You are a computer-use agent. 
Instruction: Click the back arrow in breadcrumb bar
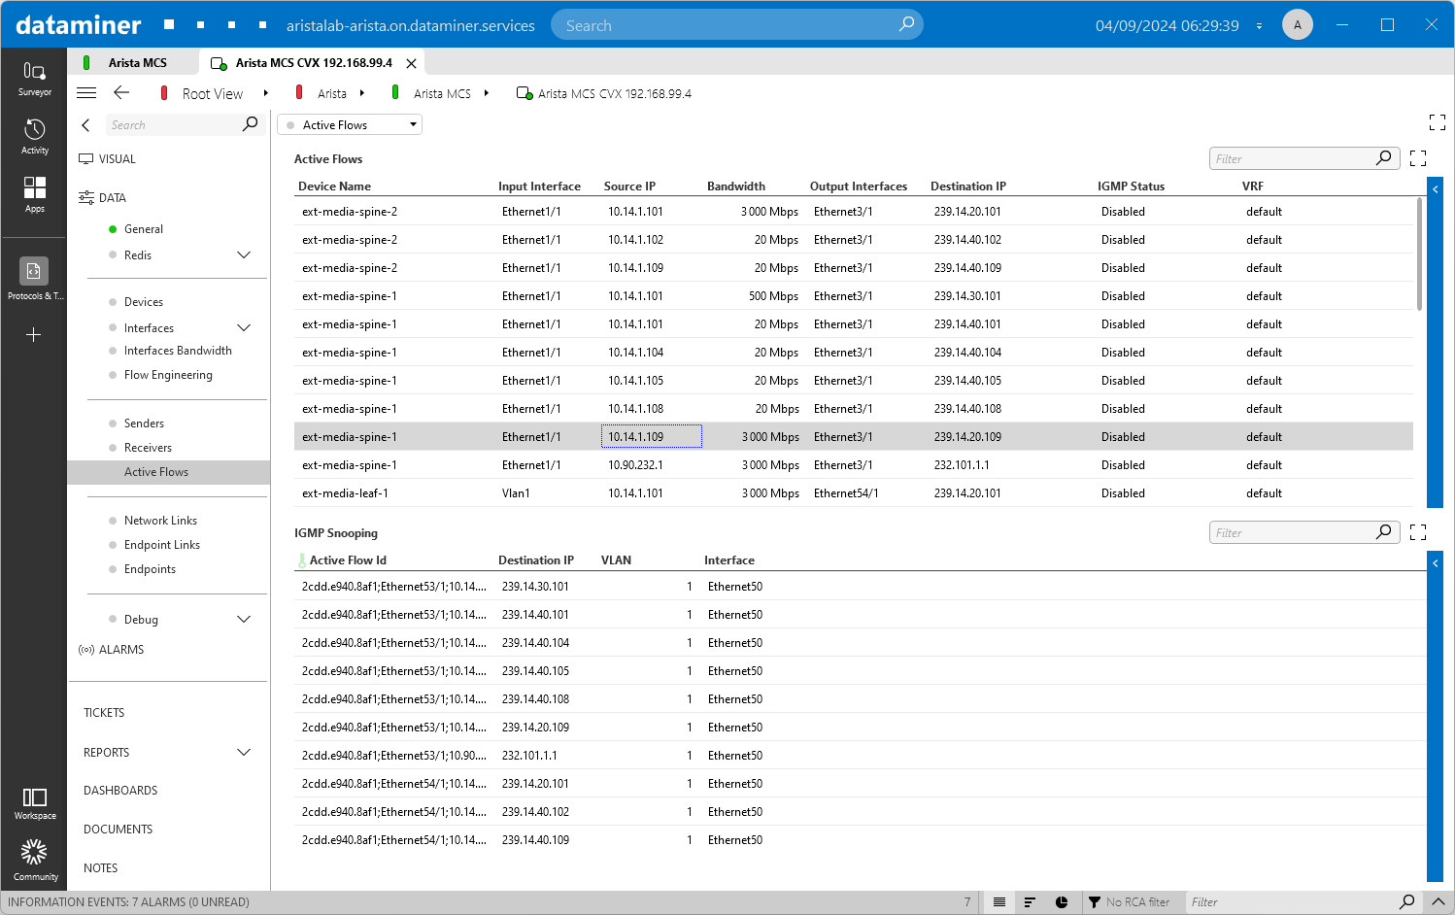click(x=121, y=93)
